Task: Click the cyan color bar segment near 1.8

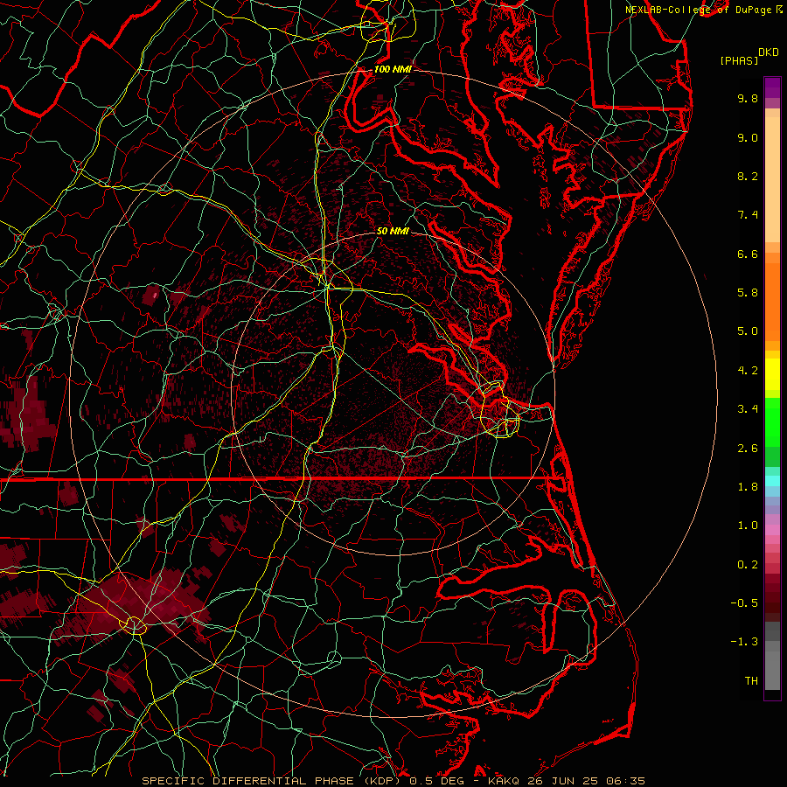Action: point(772,481)
